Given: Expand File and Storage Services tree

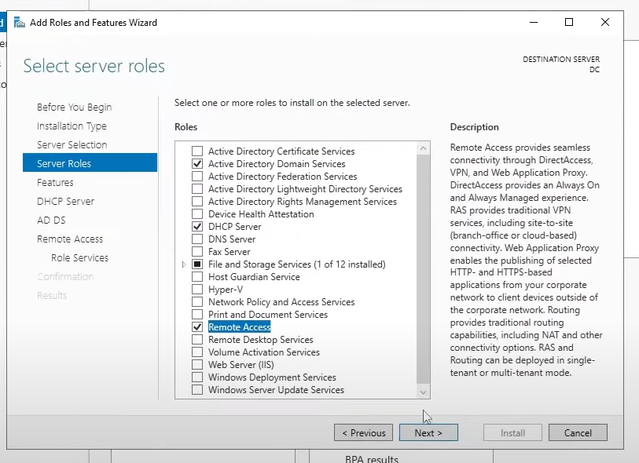Looking at the screenshot, I should click(x=184, y=264).
